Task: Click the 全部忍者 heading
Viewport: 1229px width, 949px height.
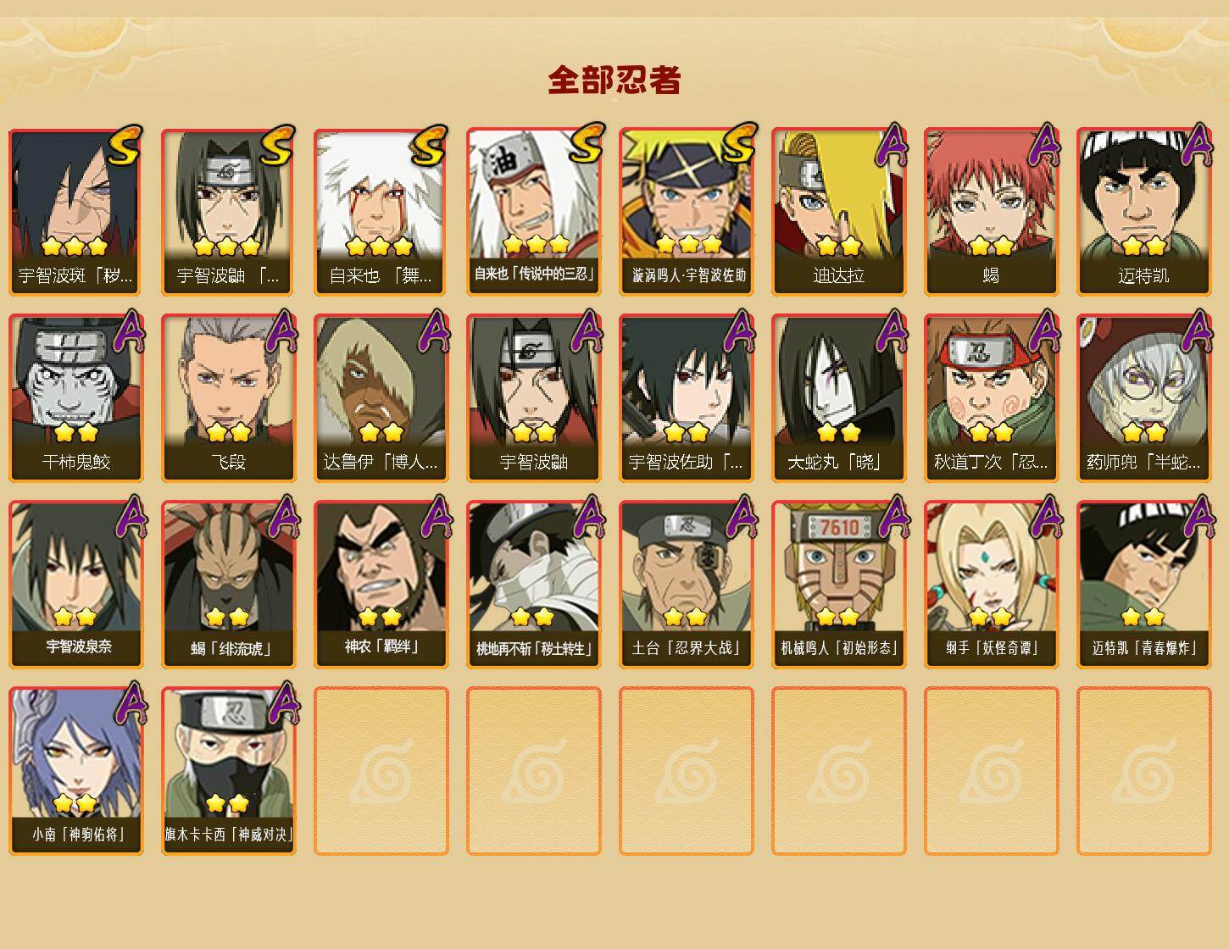Action: pos(614,80)
